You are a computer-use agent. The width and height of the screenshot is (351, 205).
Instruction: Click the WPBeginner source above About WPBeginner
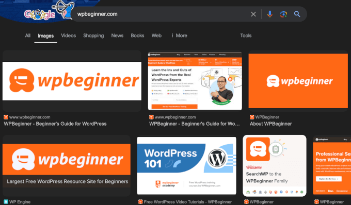coord(267,117)
